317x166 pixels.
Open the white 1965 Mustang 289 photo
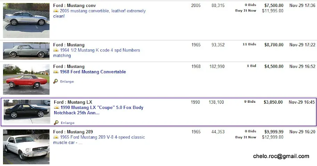point(26,147)
